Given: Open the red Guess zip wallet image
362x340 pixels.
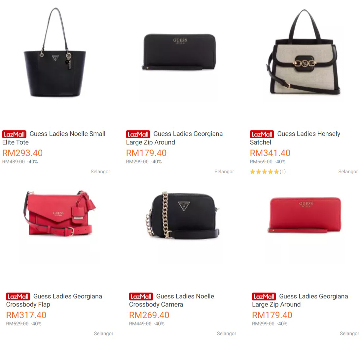Looking at the screenshot, I should pos(305,215).
